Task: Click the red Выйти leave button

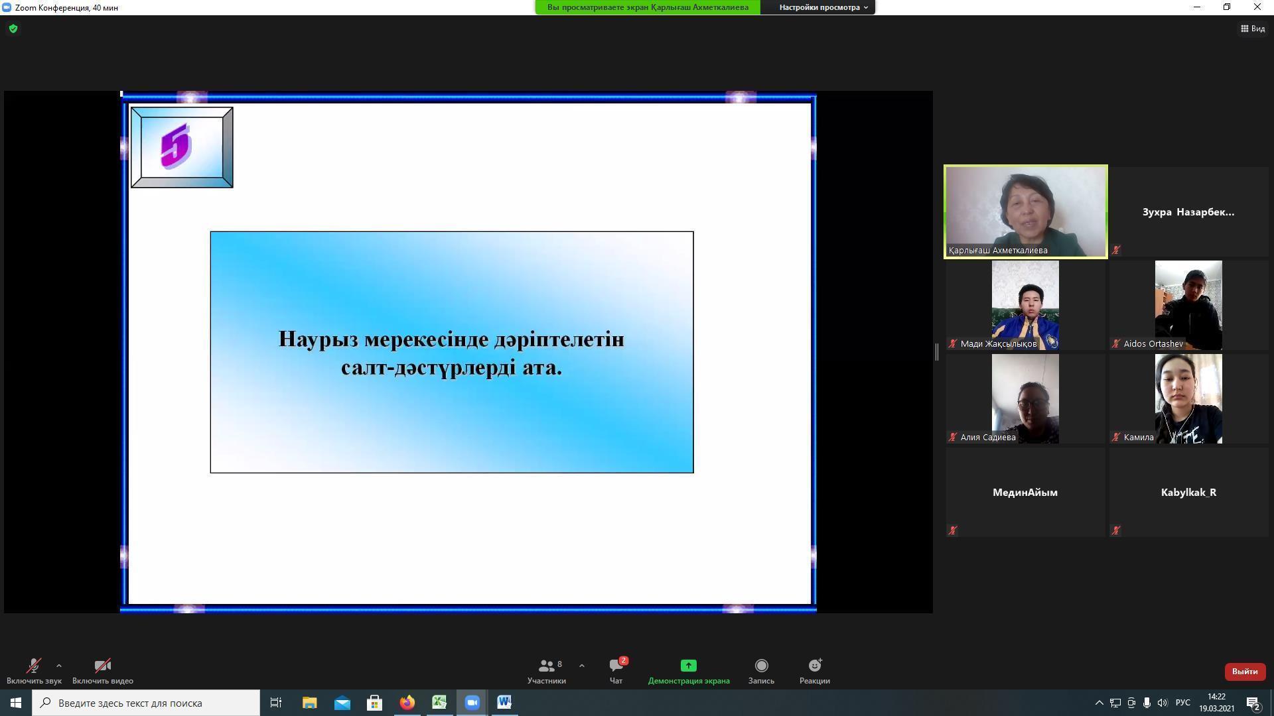Action: point(1244,672)
